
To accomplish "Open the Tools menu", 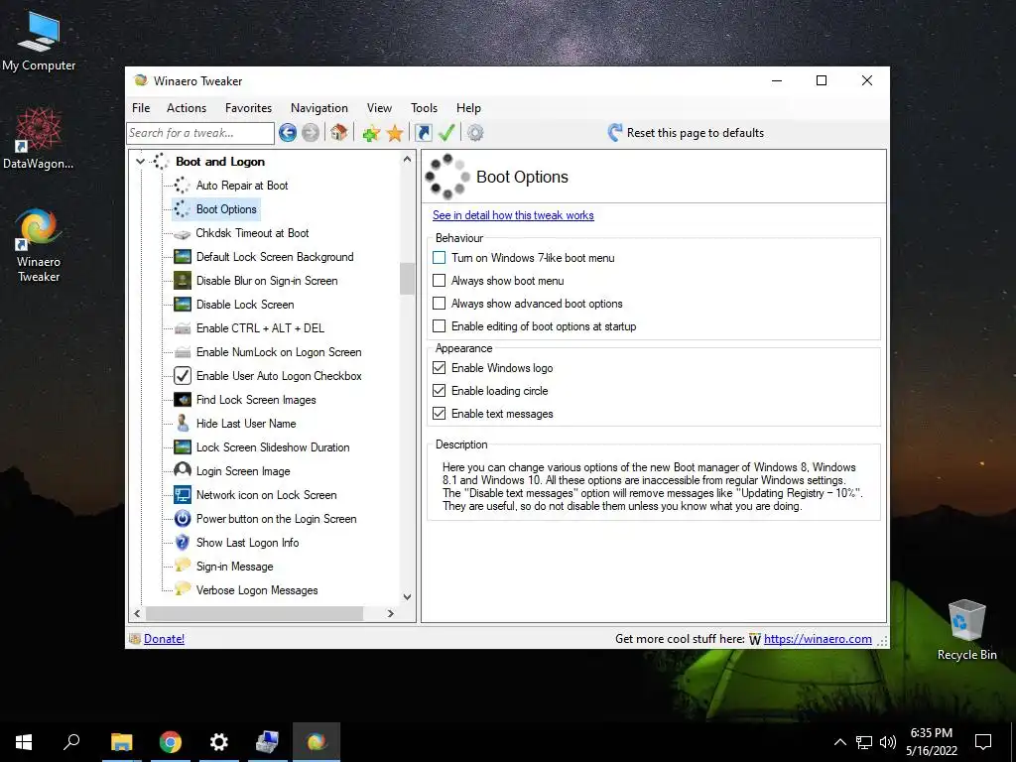I will point(424,108).
